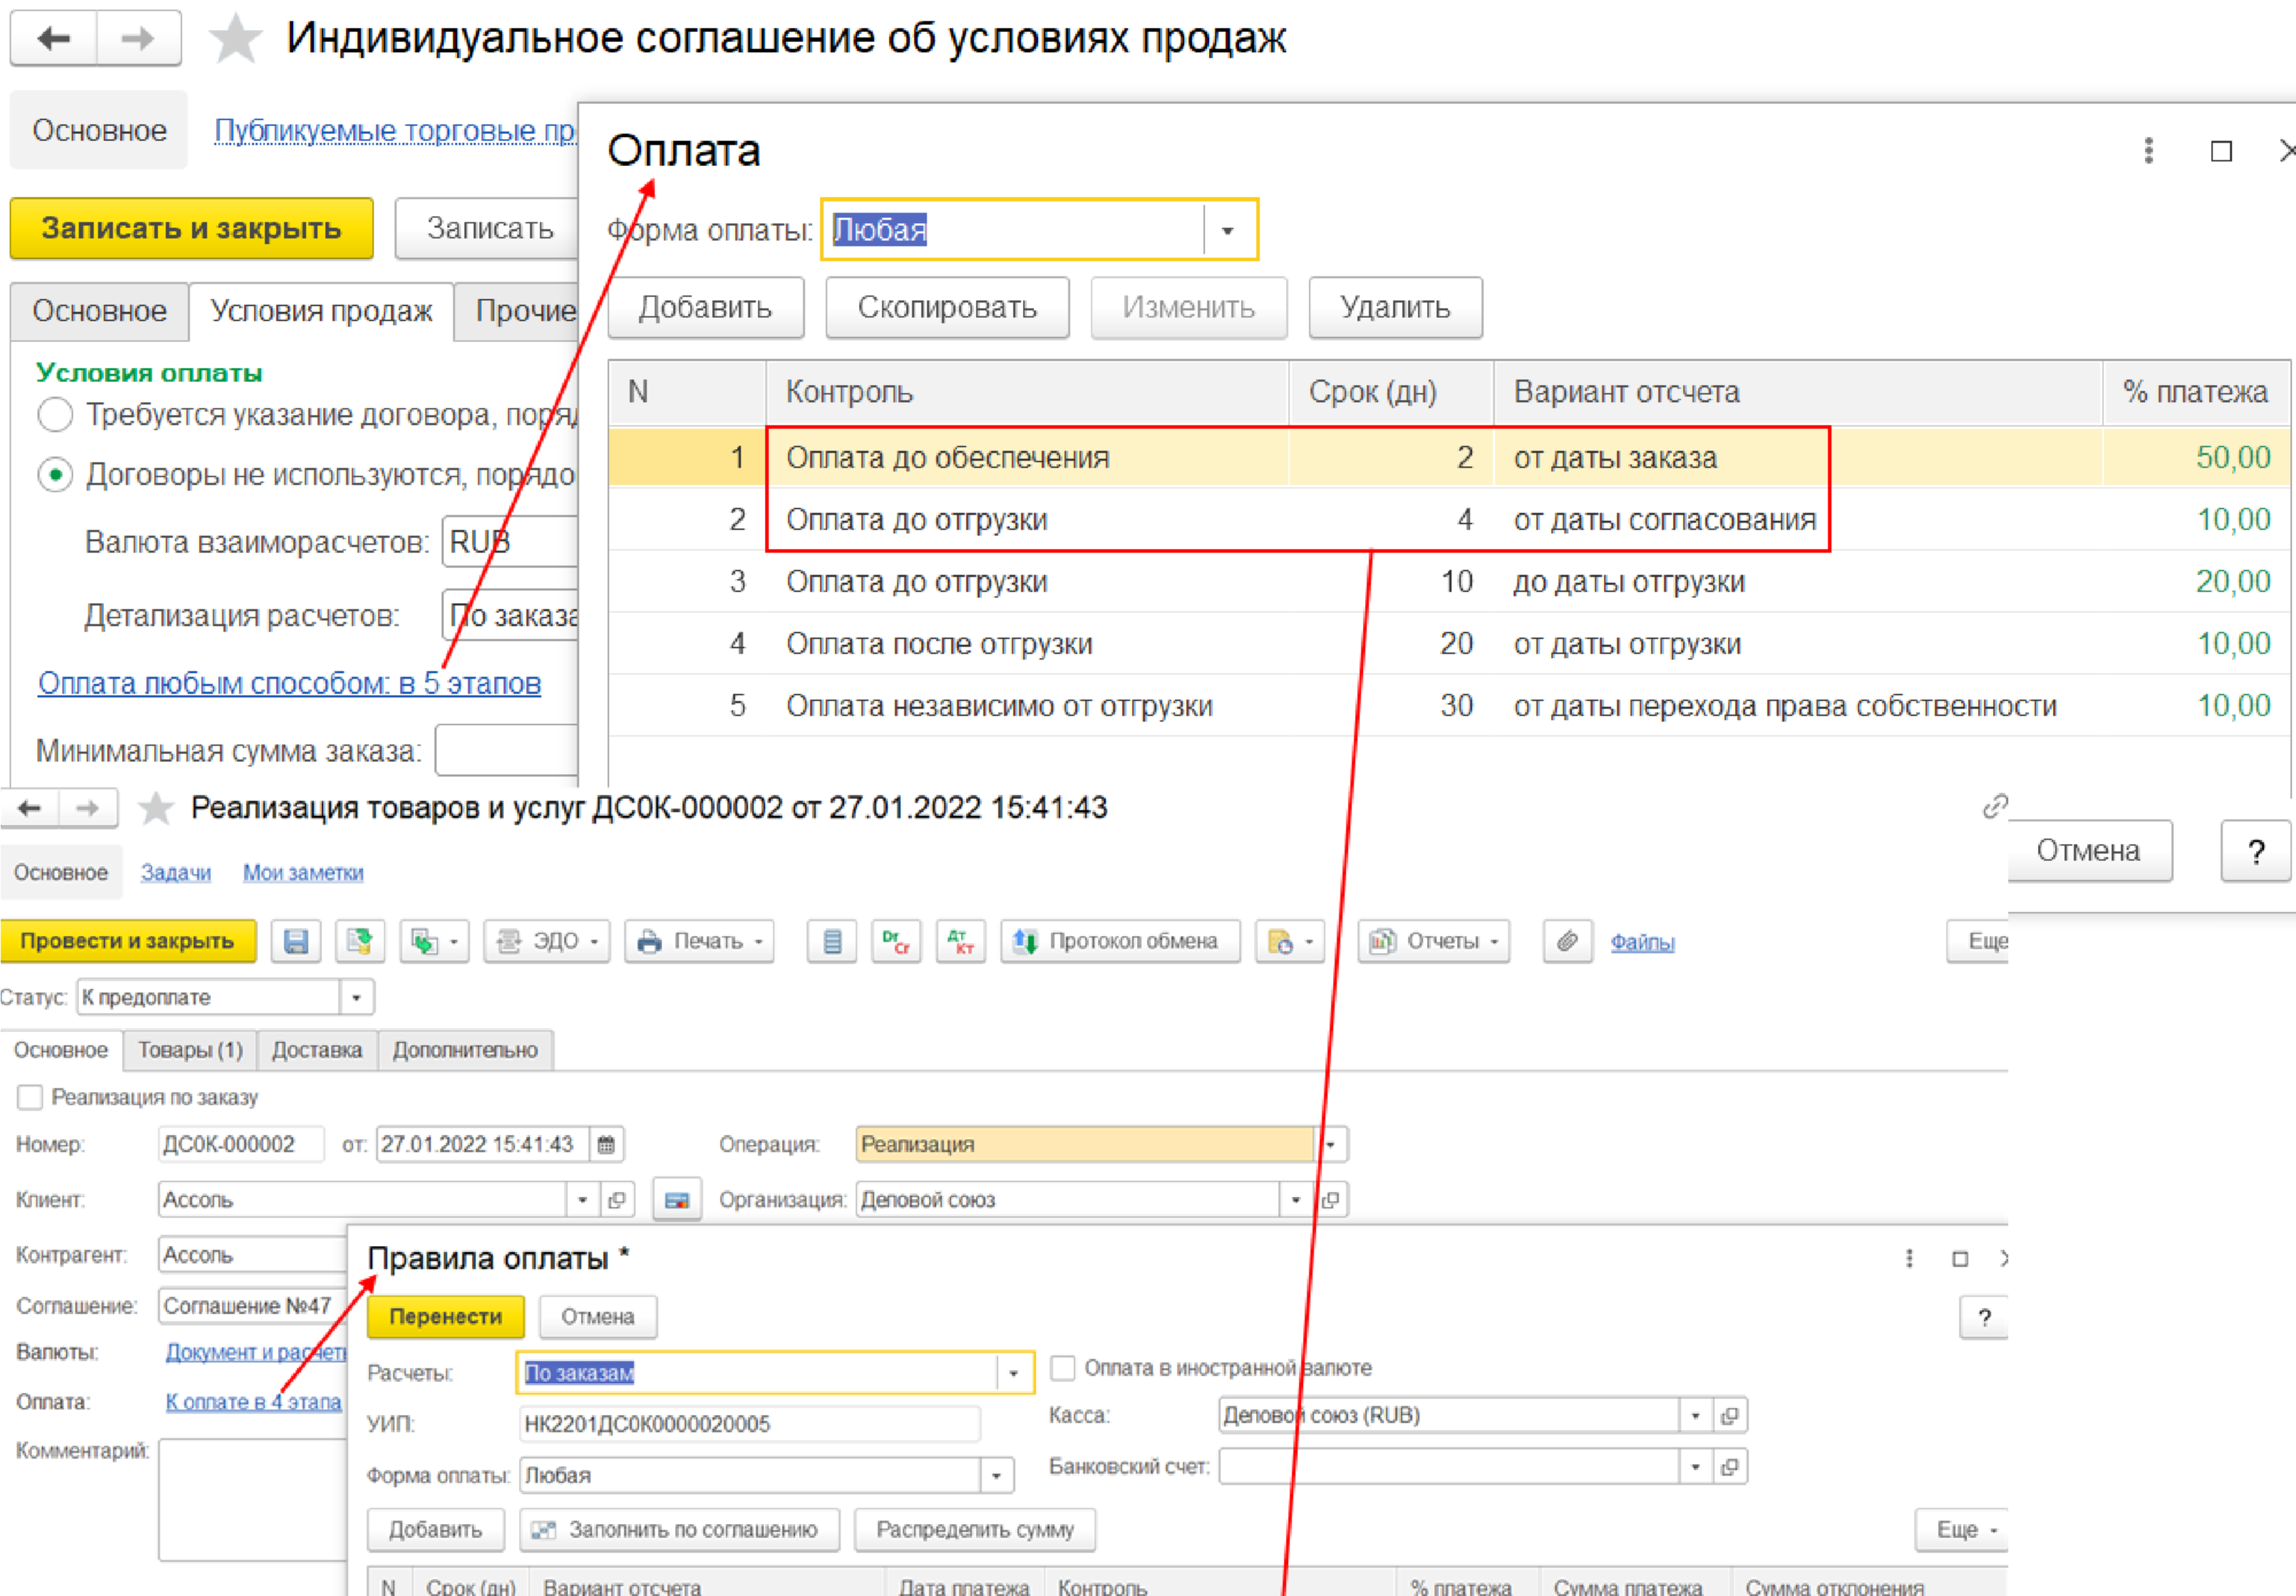
Task: Check 'Реализация по заказу' checkbox
Action: point(30,1097)
